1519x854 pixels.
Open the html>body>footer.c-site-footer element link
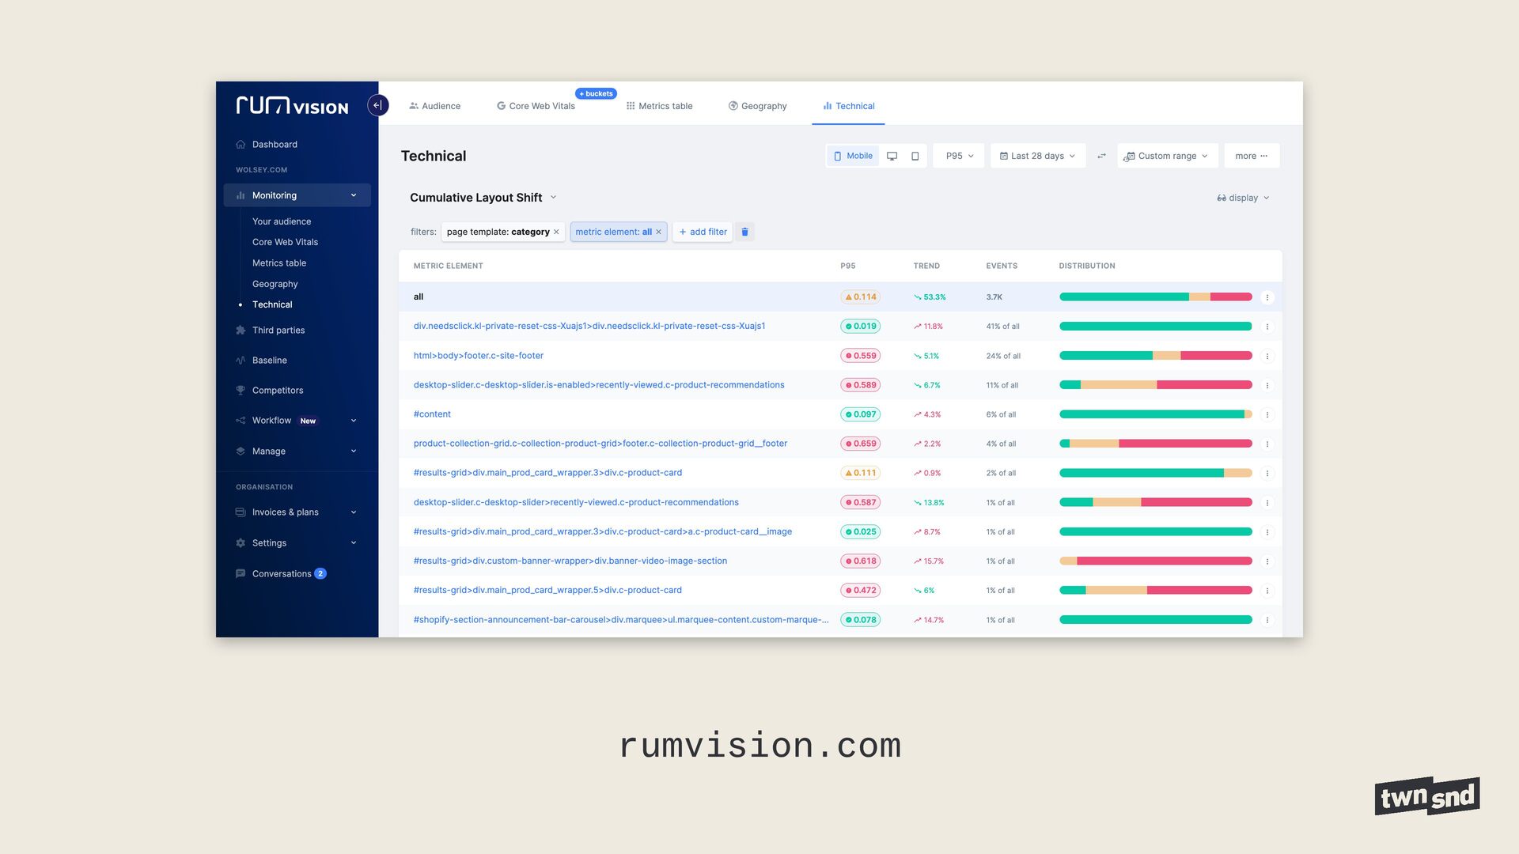478,356
